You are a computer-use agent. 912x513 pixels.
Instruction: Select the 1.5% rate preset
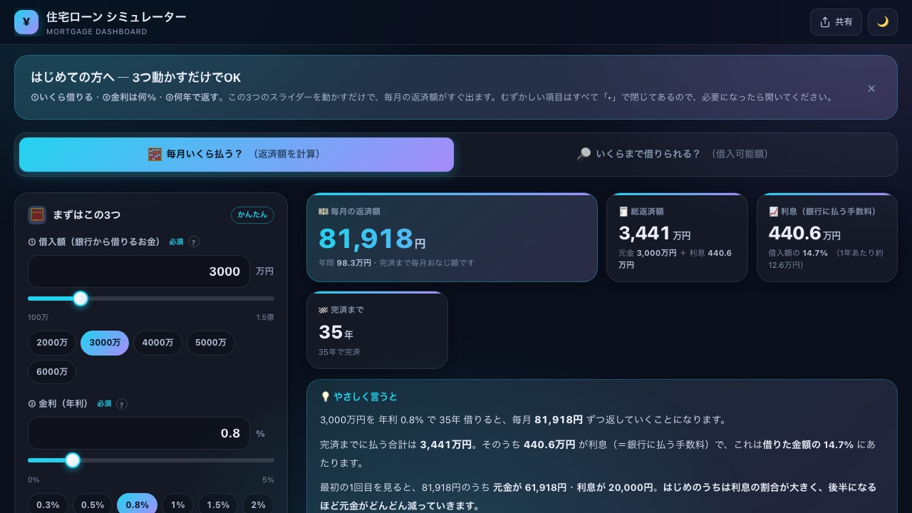click(218, 504)
